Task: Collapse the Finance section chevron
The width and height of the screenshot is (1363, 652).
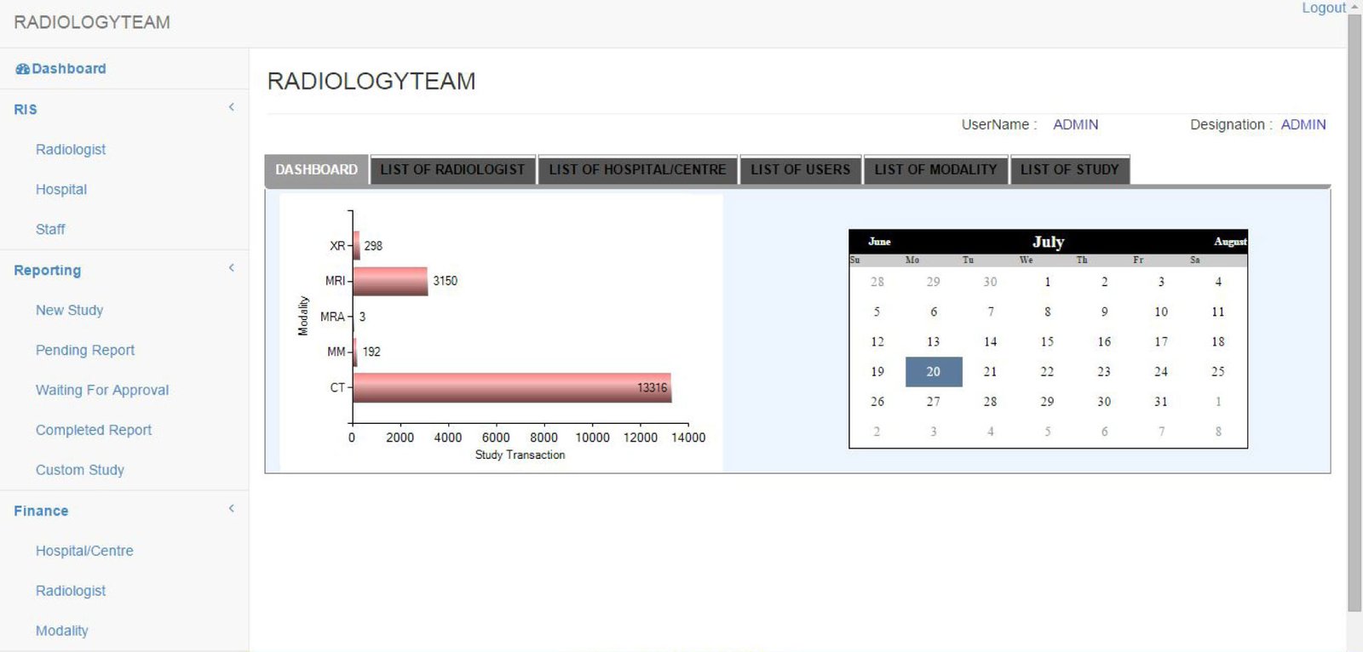Action: coord(231,509)
